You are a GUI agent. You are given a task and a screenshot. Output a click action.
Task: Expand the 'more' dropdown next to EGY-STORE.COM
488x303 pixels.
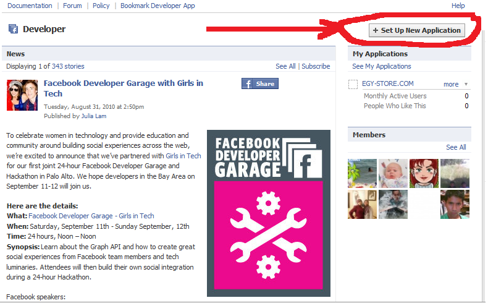(455, 84)
